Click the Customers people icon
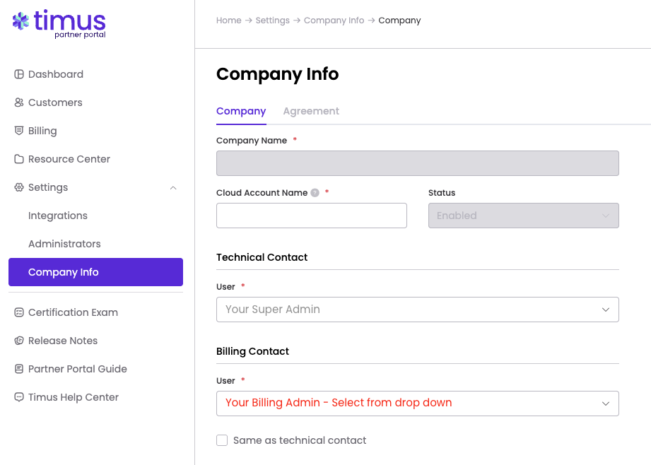Screen dimensions: 651x465 [x=18, y=102]
